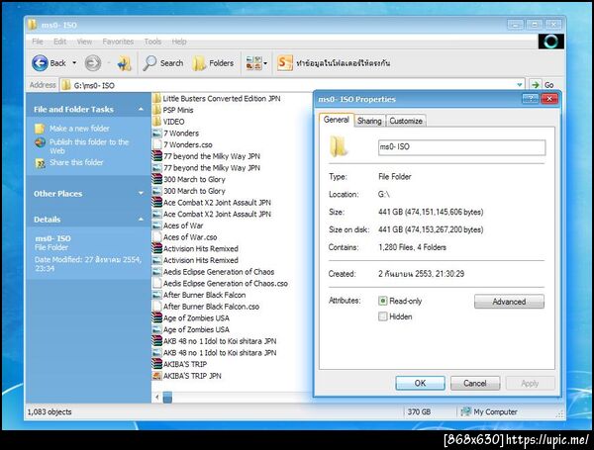The width and height of the screenshot is (594, 450).
Task: Select the General tab
Action: click(337, 120)
